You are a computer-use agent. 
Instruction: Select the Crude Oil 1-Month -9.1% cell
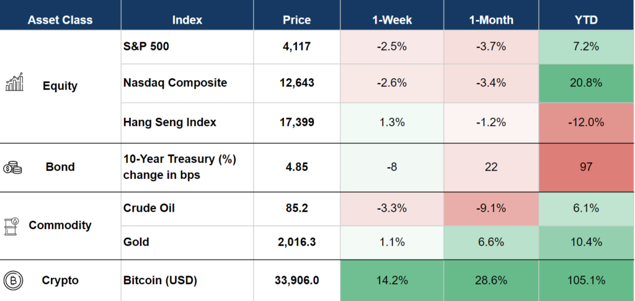click(x=491, y=208)
